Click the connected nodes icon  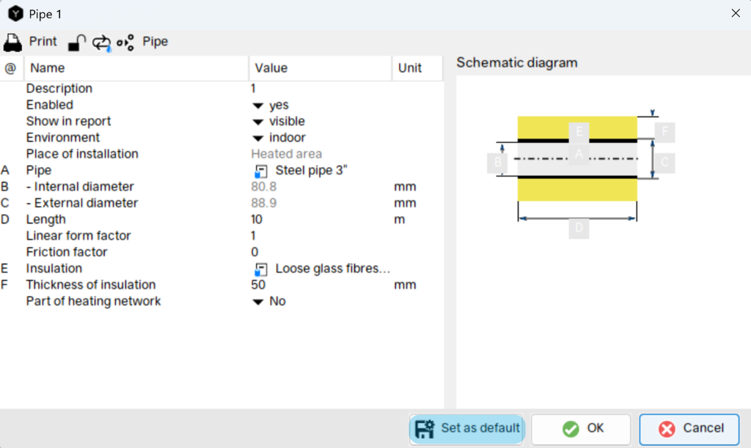point(125,43)
